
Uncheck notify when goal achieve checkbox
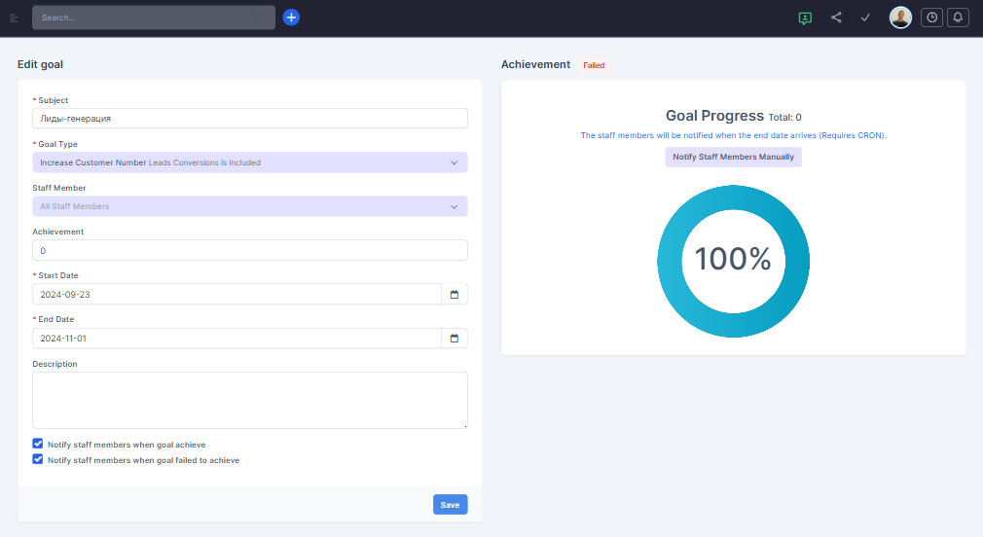[38, 444]
